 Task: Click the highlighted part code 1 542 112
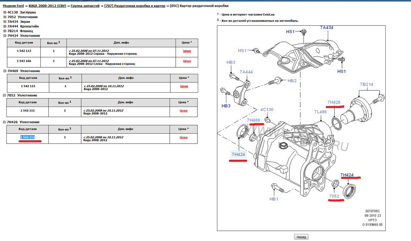[28, 137]
